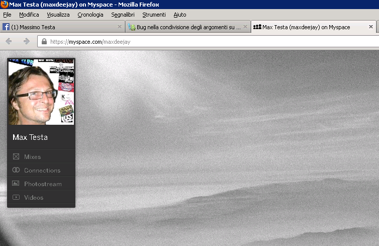Open the Aiuto menu
Viewport: 379px width, 246px height.
click(180, 15)
